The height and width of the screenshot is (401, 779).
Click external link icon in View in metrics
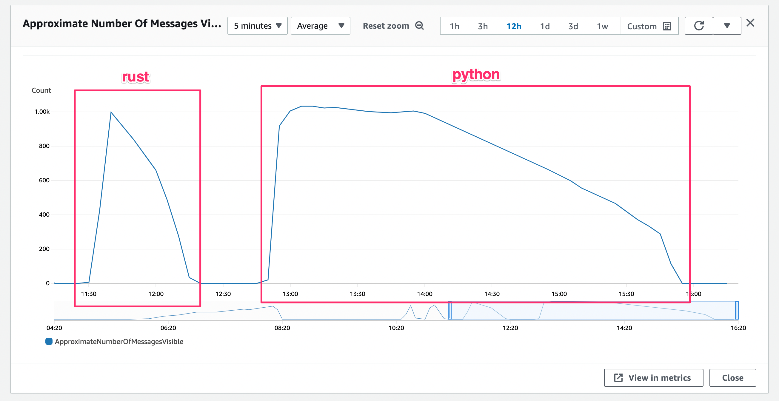(618, 377)
